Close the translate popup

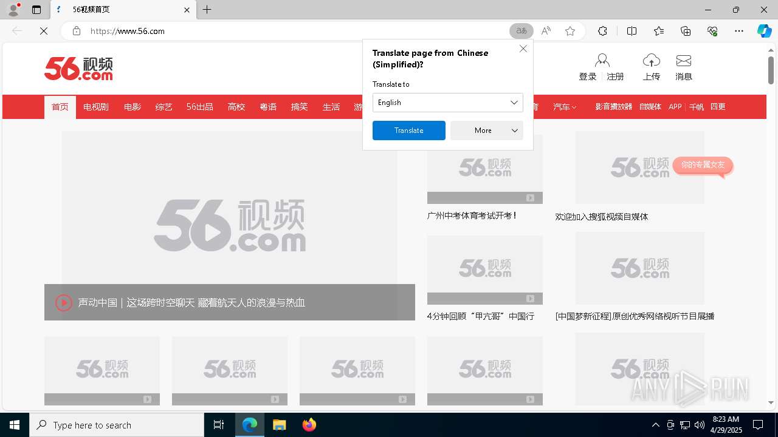[x=523, y=49]
